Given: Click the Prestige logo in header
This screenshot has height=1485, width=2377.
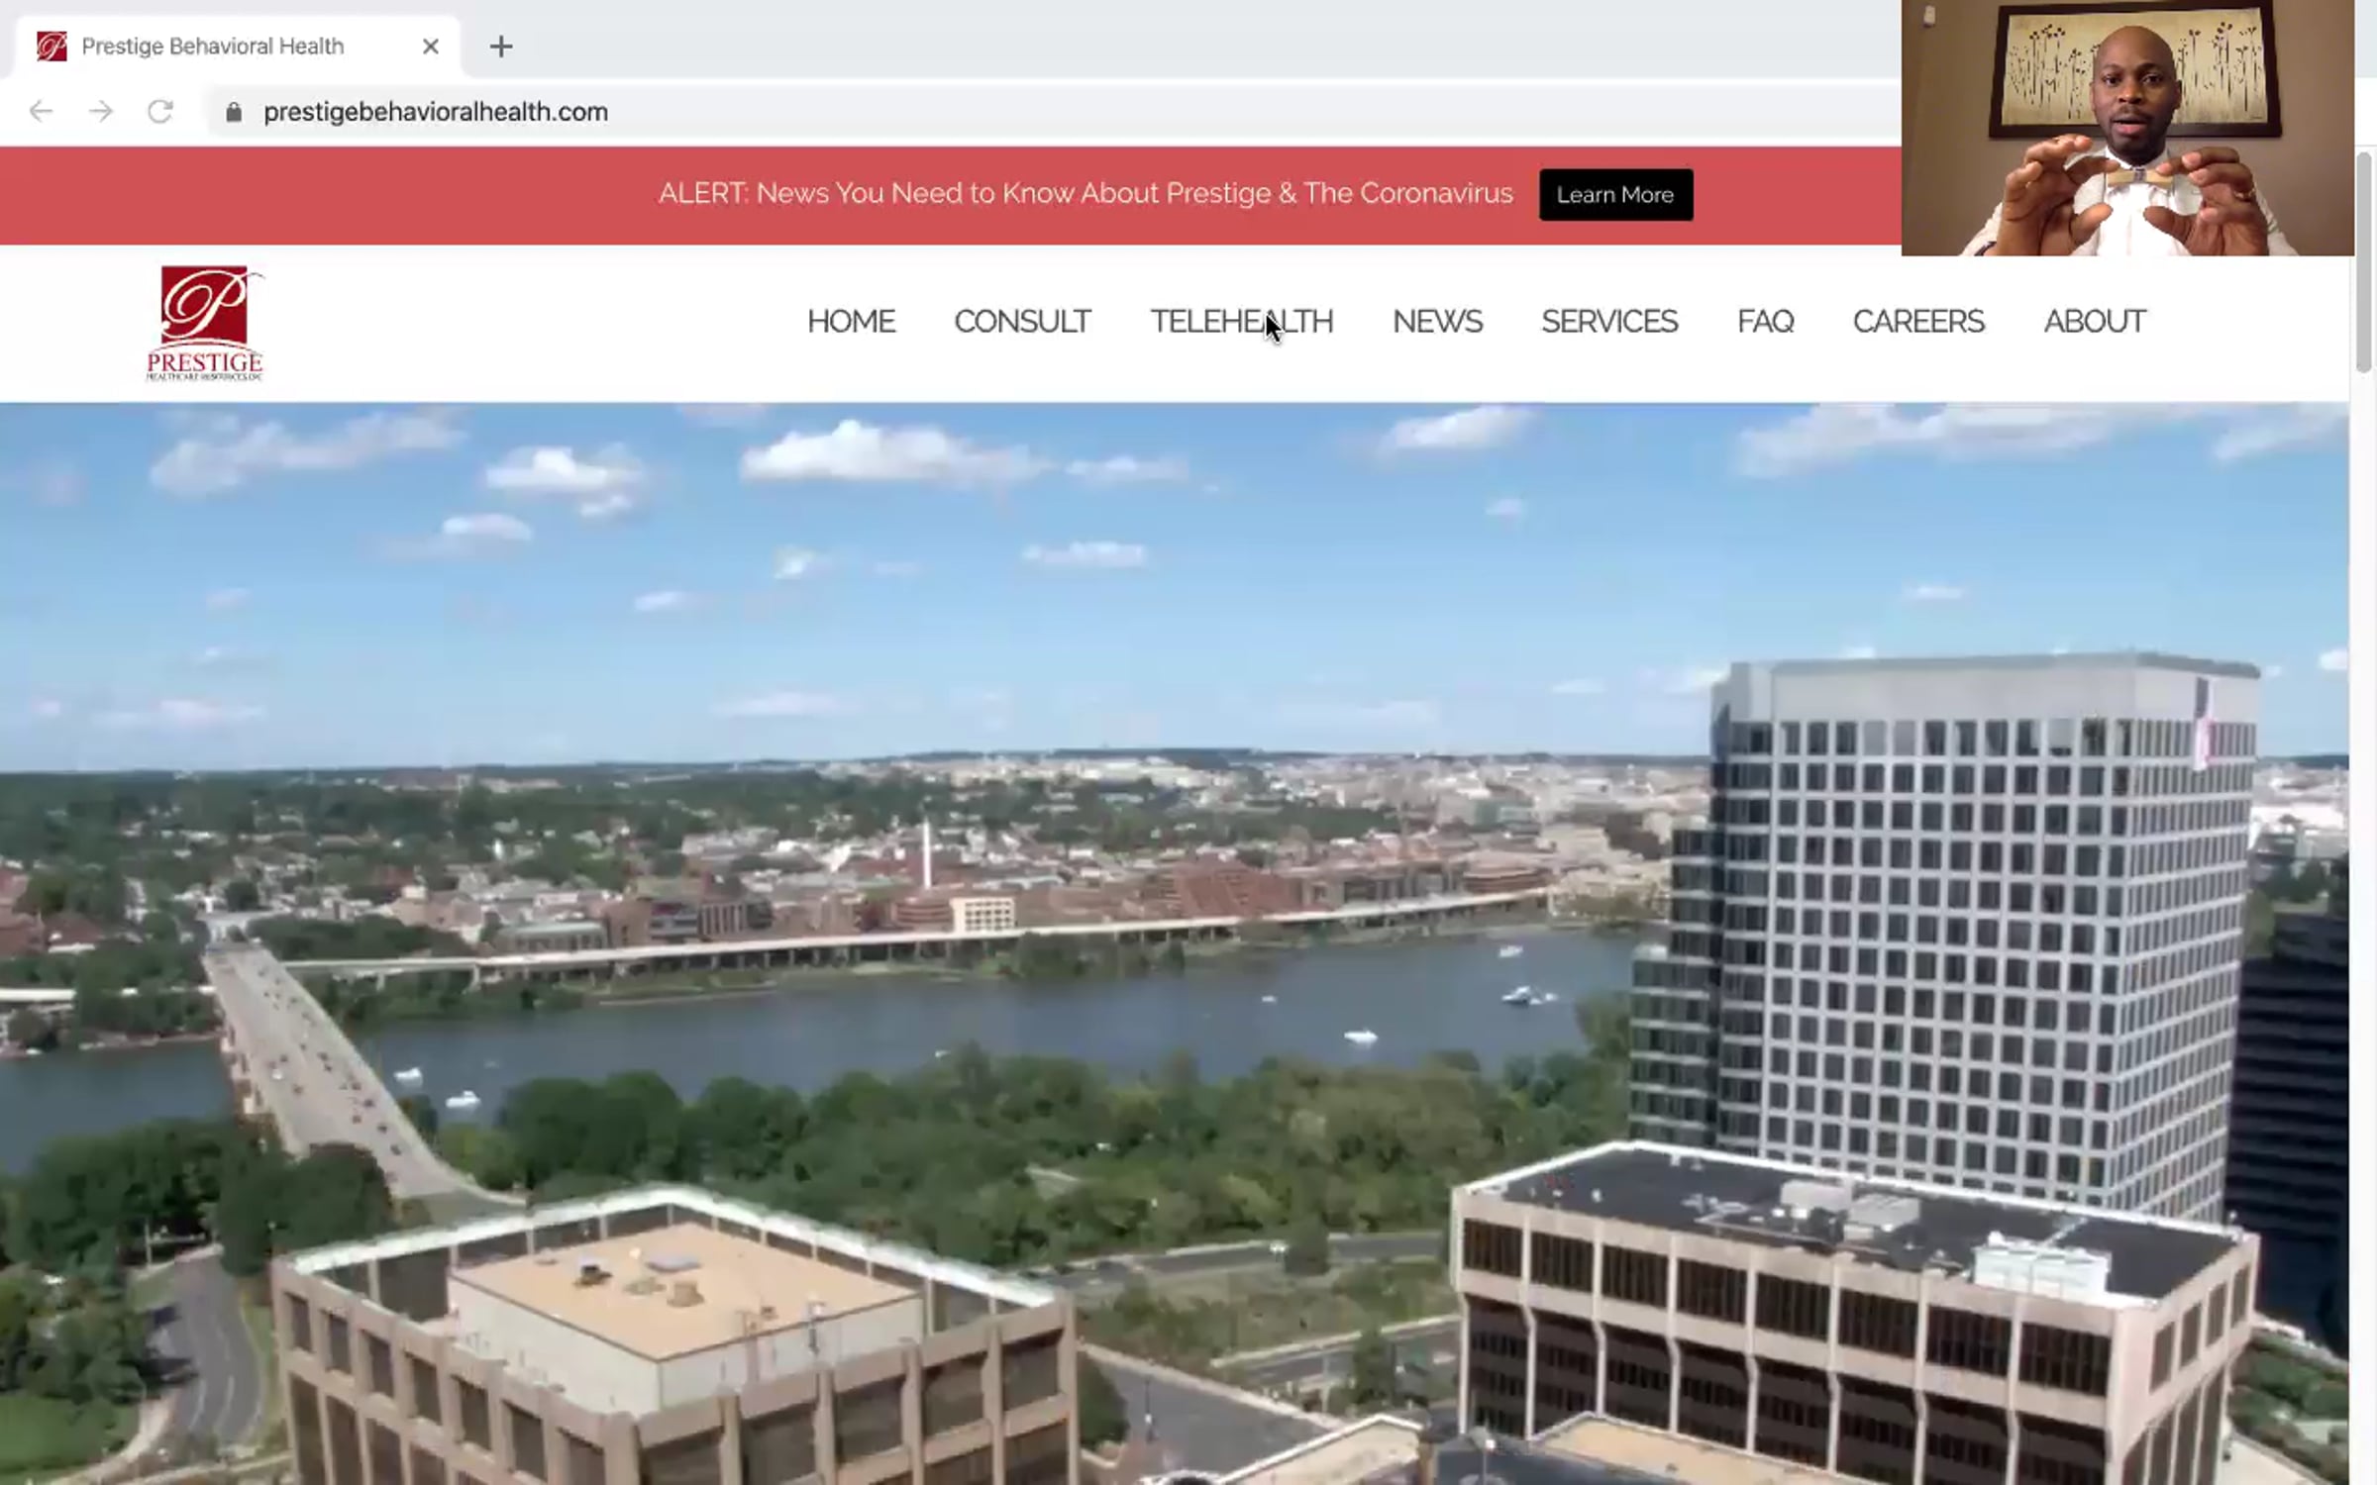Looking at the screenshot, I should click(x=205, y=323).
